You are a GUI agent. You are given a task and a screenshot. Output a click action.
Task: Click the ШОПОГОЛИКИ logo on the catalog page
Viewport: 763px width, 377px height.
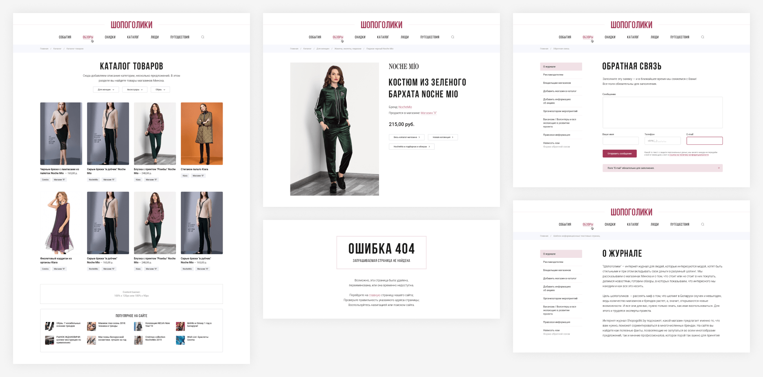[x=132, y=25]
